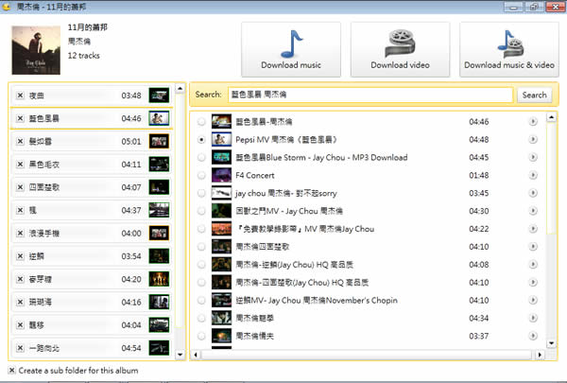Select radio for Blue Storm MP3 Download result

tap(201, 157)
